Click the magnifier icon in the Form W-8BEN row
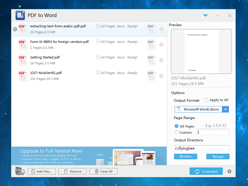Image resolution: width=248 pixels, height=186 pixels. 161,45
